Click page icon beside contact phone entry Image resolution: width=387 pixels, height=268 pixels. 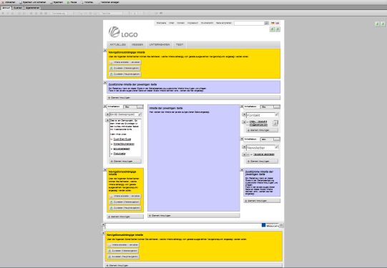click(275, 123)
